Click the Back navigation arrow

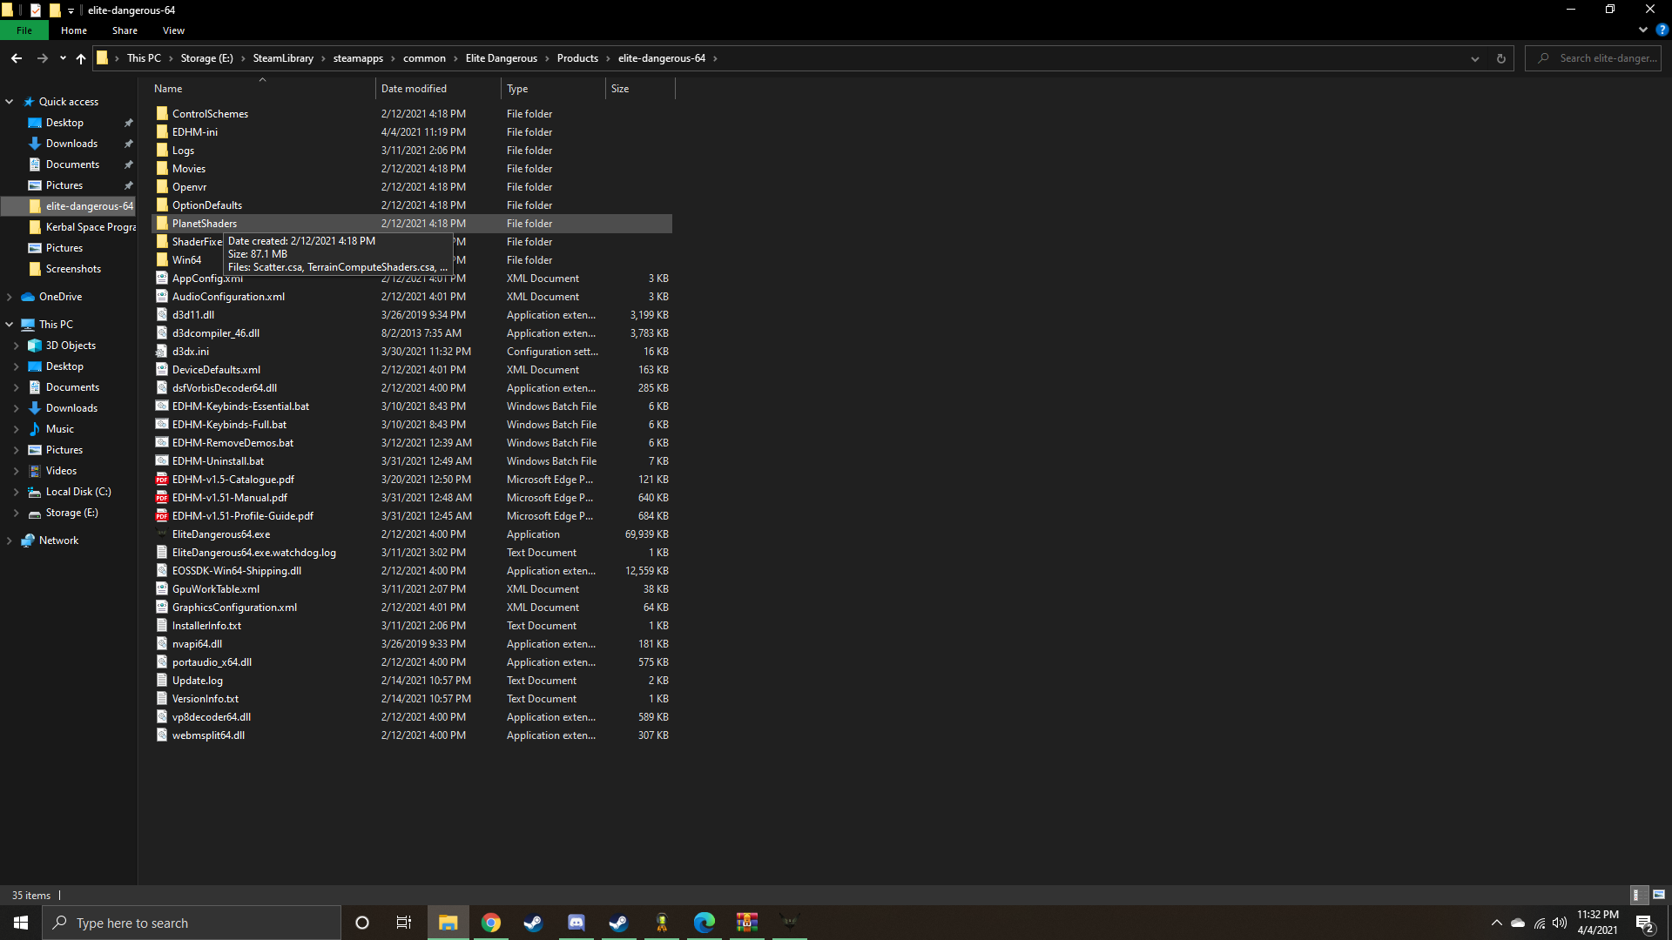pyautogui.click(x=17, y=58)
